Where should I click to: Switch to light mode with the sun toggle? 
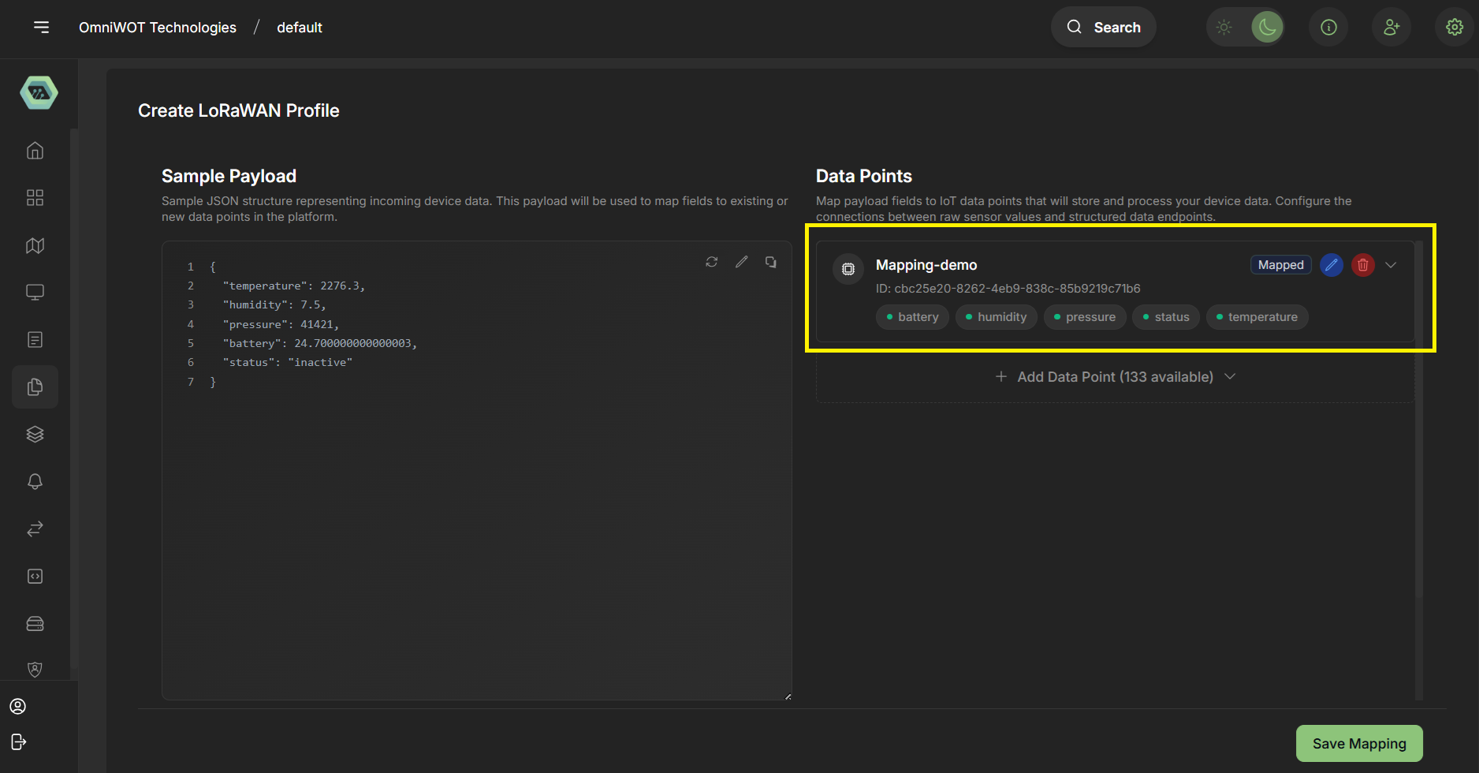1224,27
